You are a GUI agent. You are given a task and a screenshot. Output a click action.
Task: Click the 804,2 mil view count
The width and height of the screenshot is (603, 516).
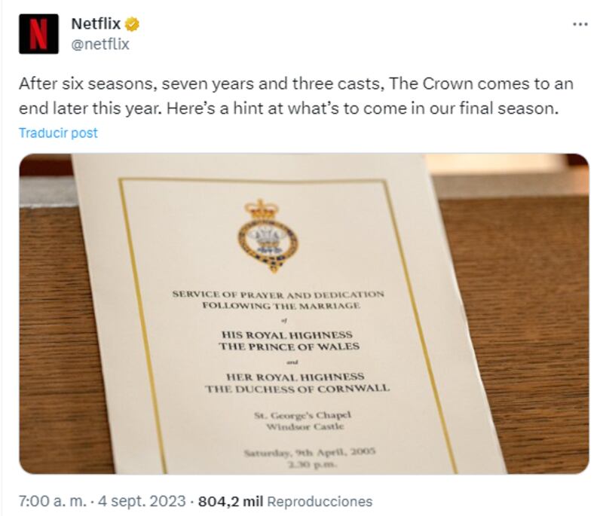click(x=230, y=501)
